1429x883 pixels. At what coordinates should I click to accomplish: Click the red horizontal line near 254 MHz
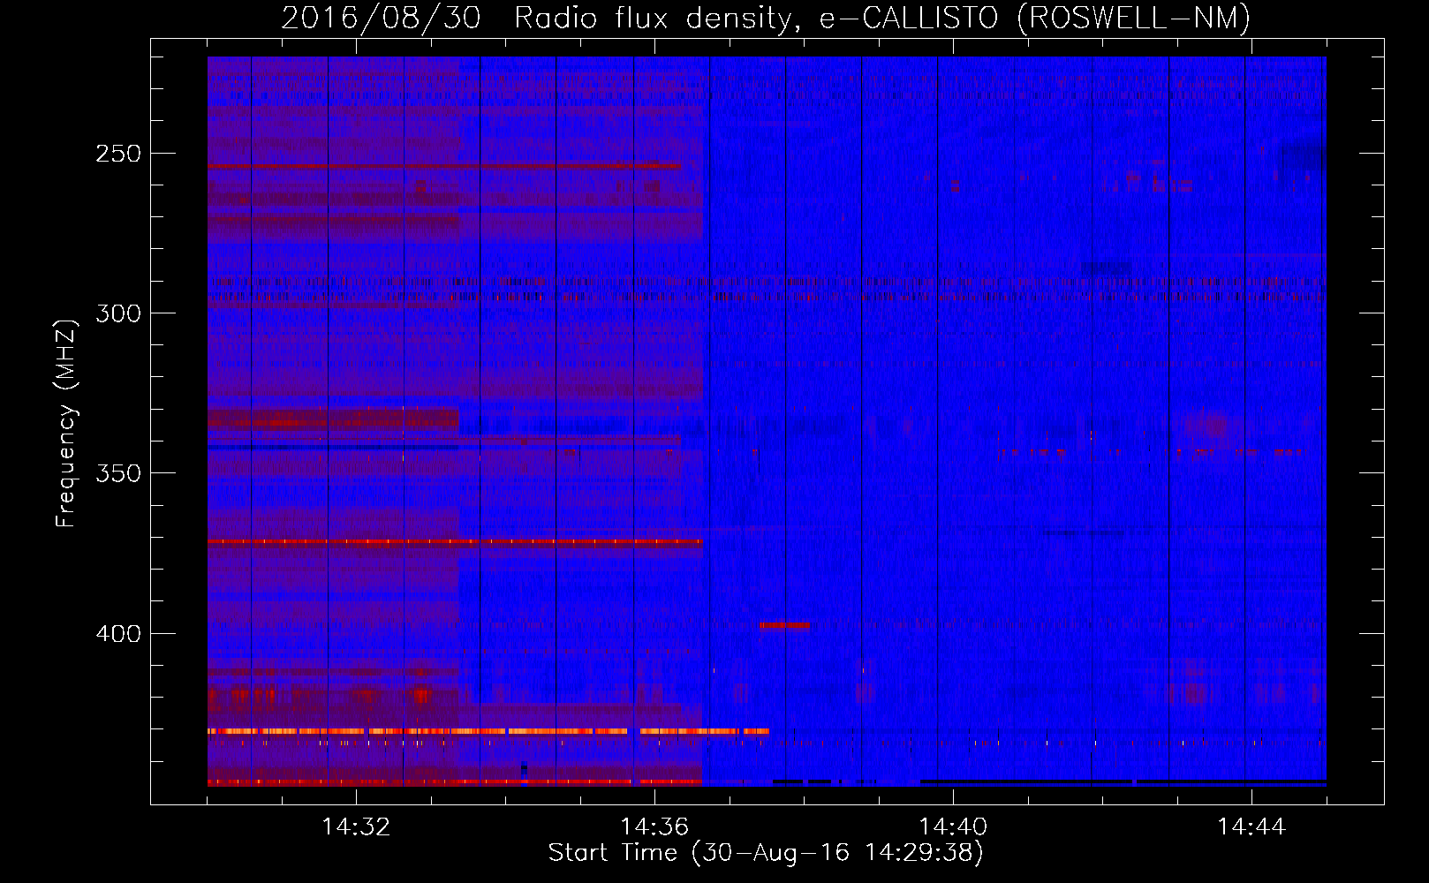(444, 165)
